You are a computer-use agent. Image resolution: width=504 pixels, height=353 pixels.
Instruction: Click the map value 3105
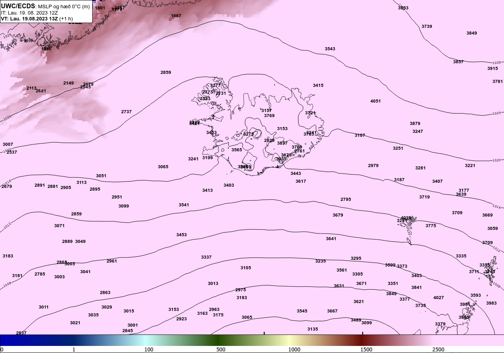pyautogui.click(x=246, y=268)
